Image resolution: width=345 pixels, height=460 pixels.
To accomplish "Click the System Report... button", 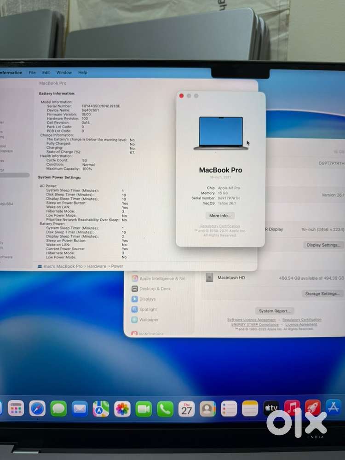I will 275,311.
